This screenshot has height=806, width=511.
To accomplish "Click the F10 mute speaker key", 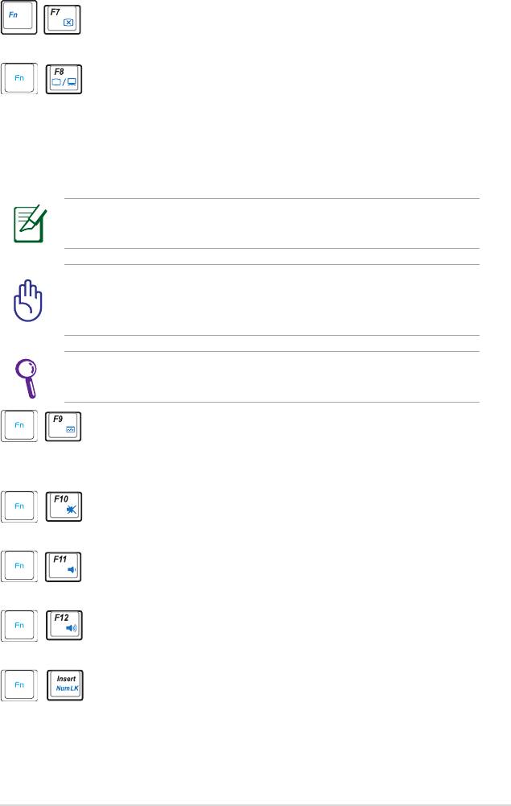I will tap(63, 509).
